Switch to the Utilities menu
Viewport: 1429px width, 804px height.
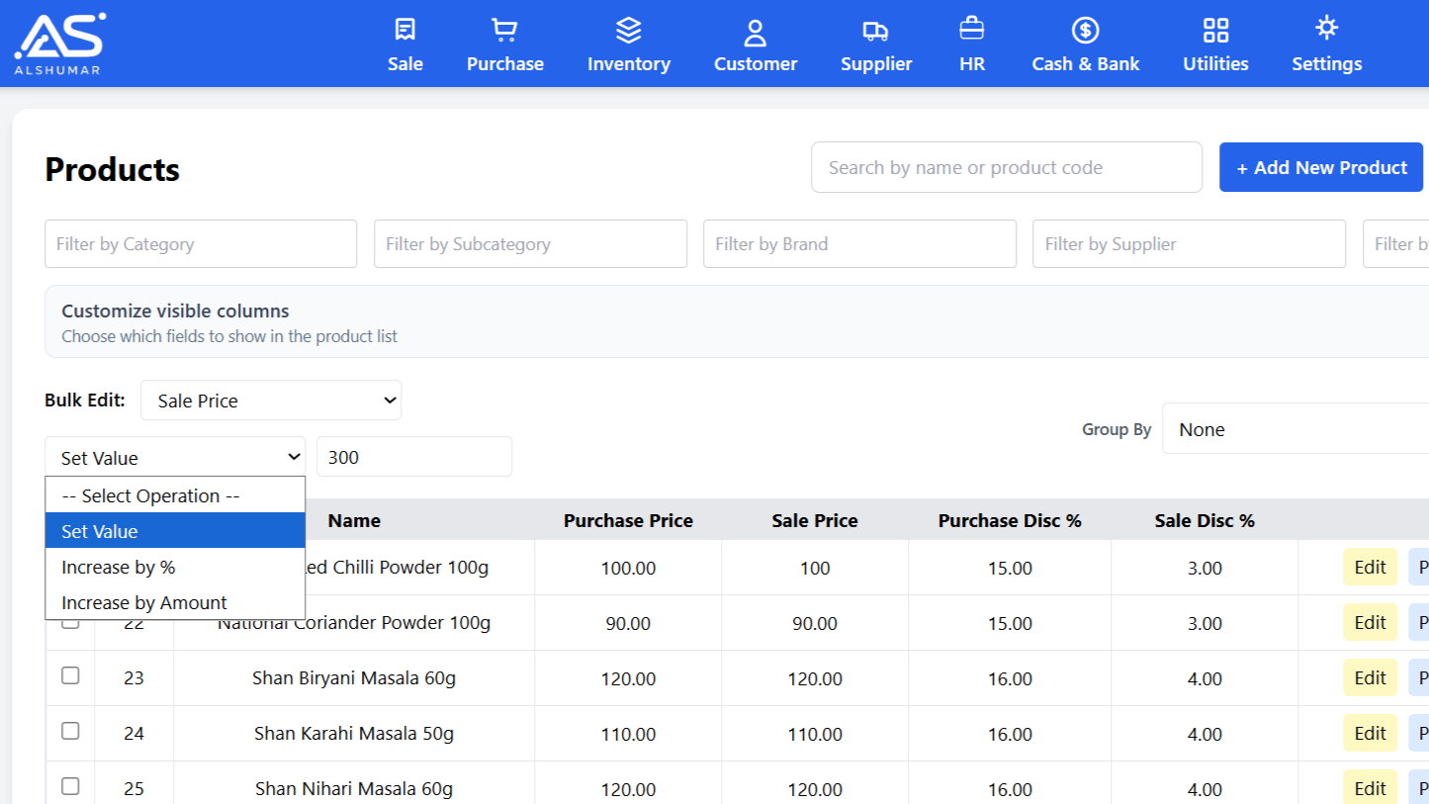tap(1215, 44)
